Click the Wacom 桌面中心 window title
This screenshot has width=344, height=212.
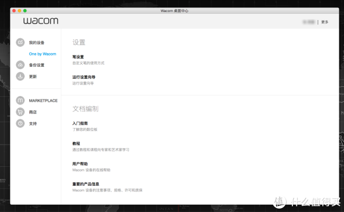click(174, 11)
